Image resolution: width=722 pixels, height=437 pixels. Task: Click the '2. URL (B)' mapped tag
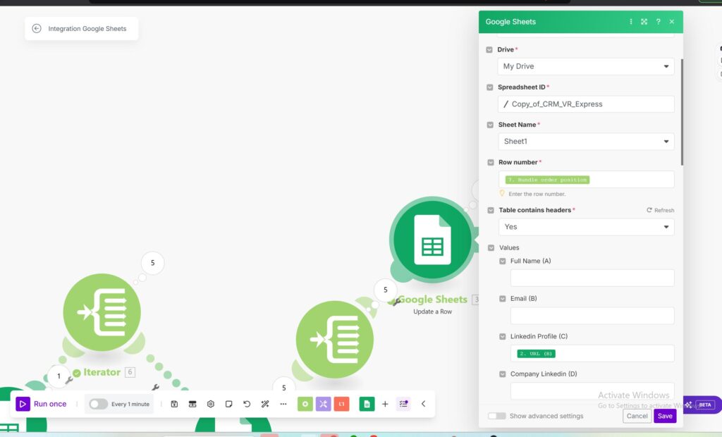pyautogui.click(x=536, y=354)
